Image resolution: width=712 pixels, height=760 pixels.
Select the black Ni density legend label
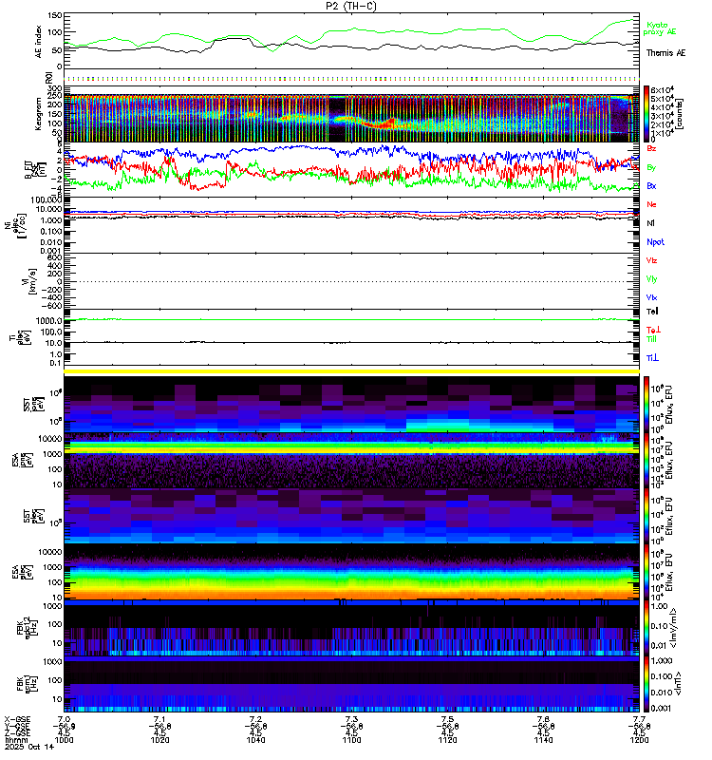[650, 223]
